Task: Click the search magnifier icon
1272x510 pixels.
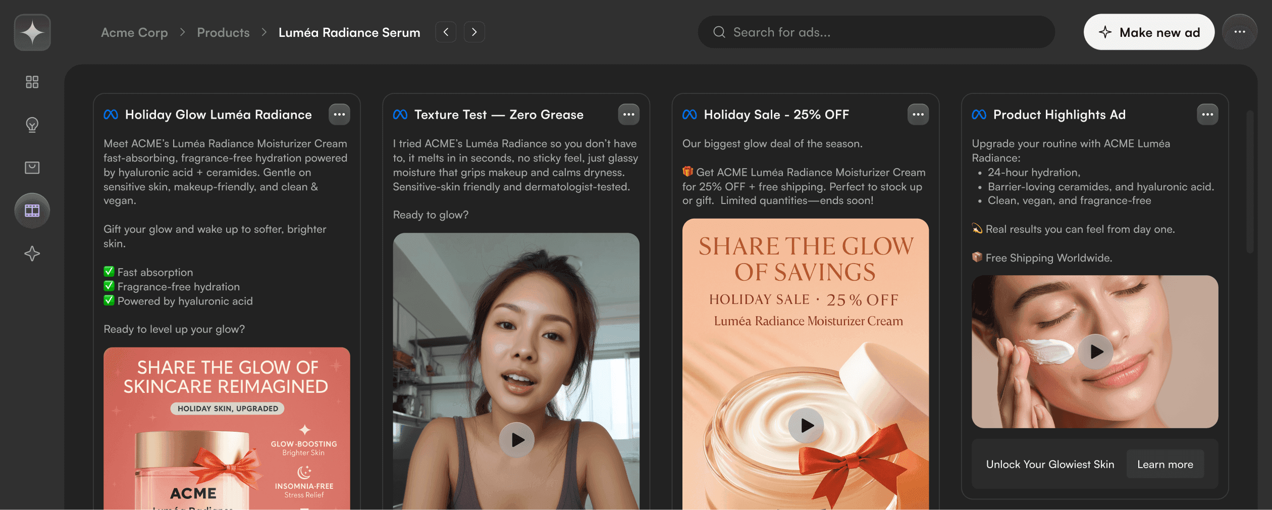Action: click(x=719, y=32)
